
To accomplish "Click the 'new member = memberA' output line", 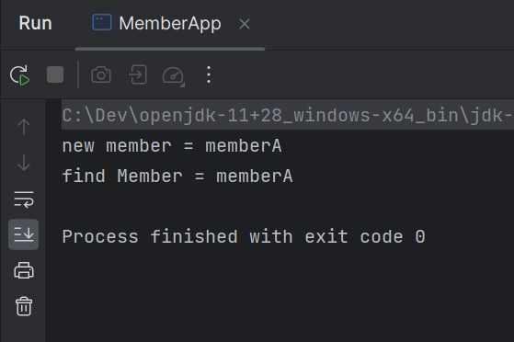I will point(172,146).
